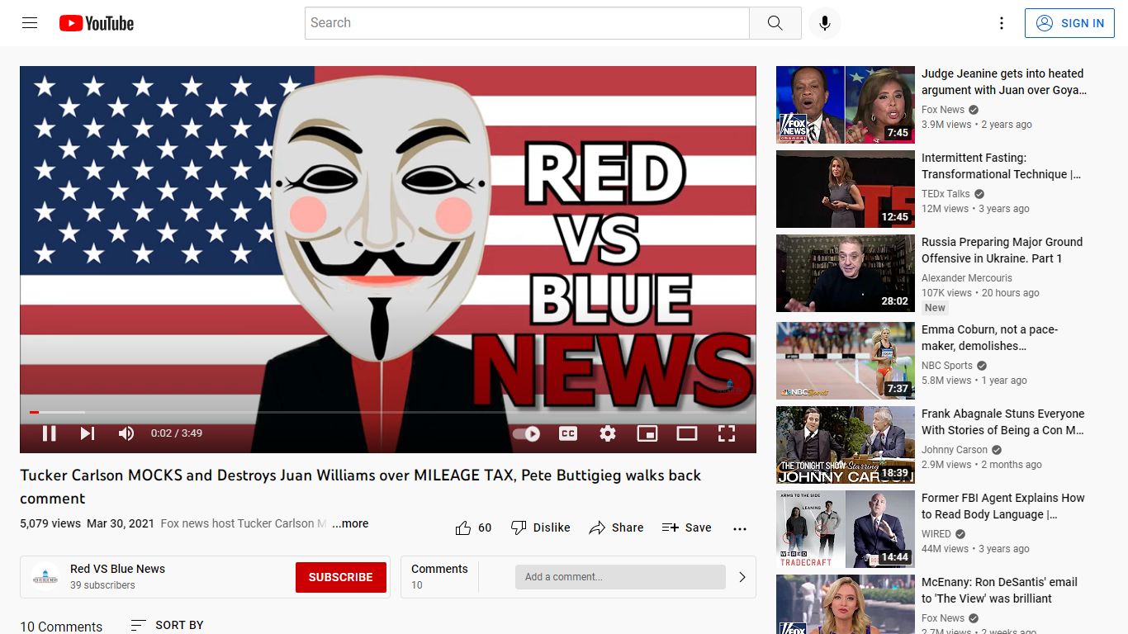
Task: Share this video
Action: 616,528
